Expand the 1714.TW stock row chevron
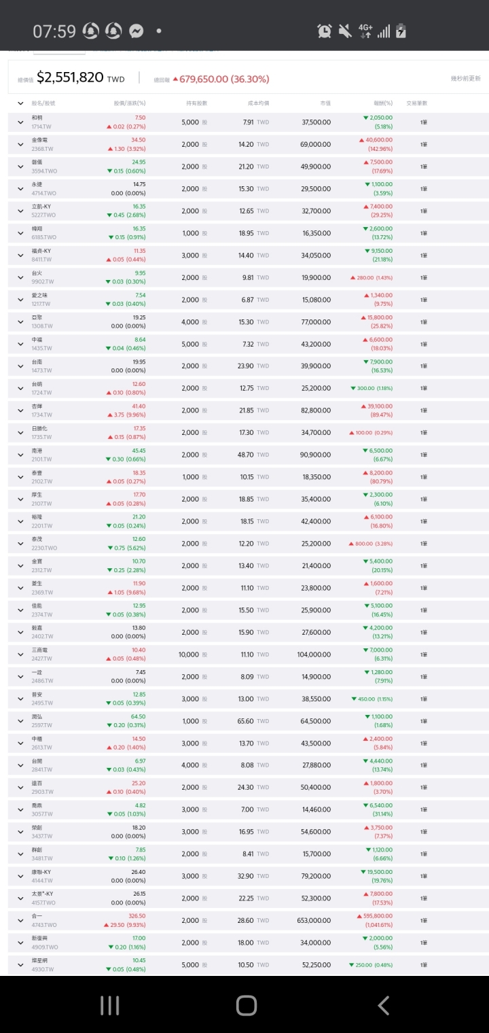Viewport: 489px width, 1033px height. (x=20, y=122)
